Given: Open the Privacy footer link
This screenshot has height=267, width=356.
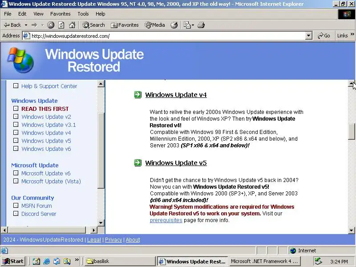Looking at the screenshot, I should pyautogui.click(x=113, y=240).
